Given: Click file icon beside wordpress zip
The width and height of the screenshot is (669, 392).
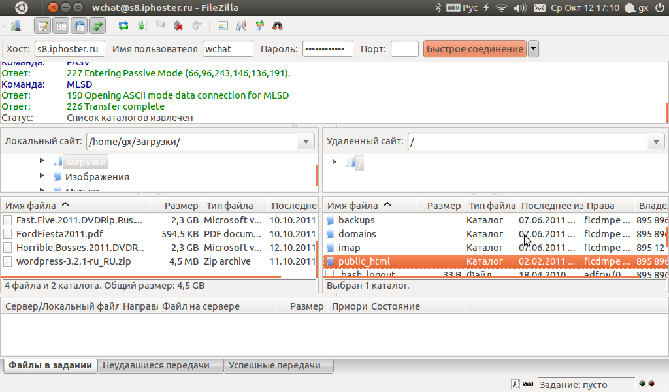Looking at the screenshot, I should tap(7, 261).
